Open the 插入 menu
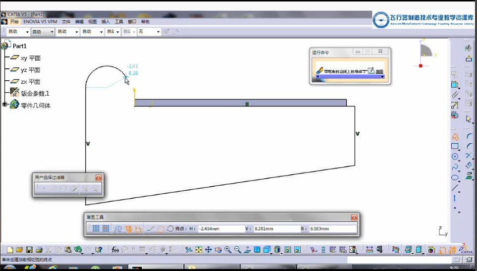Screen dimensions: 477x271 click(106, 22)
